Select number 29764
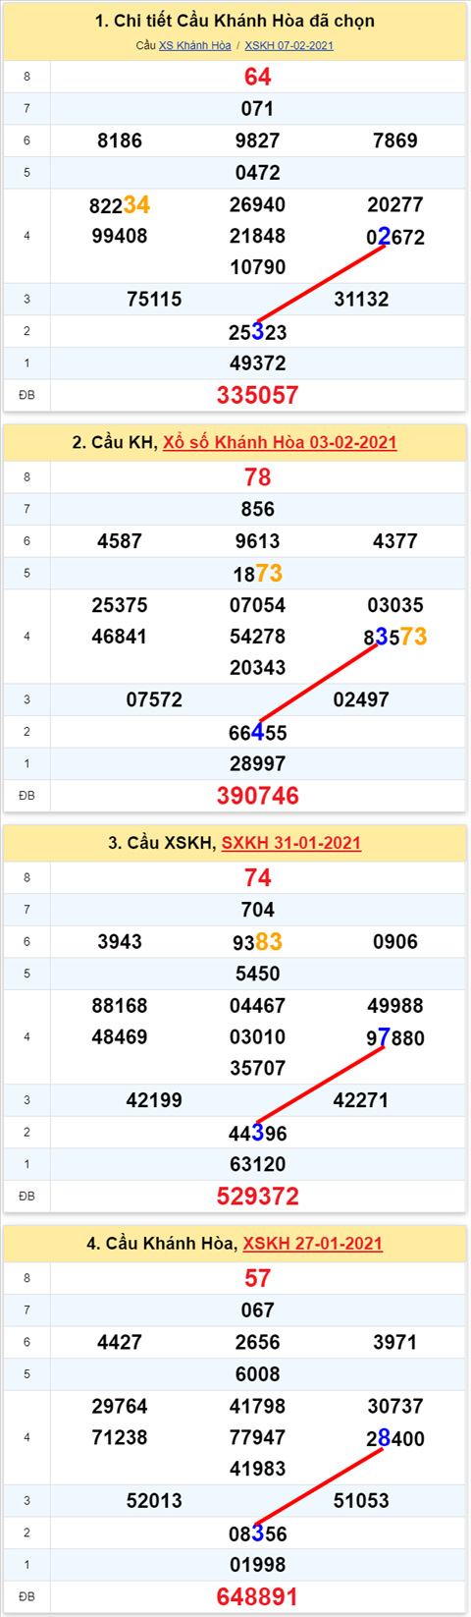 click(120, 1407)
